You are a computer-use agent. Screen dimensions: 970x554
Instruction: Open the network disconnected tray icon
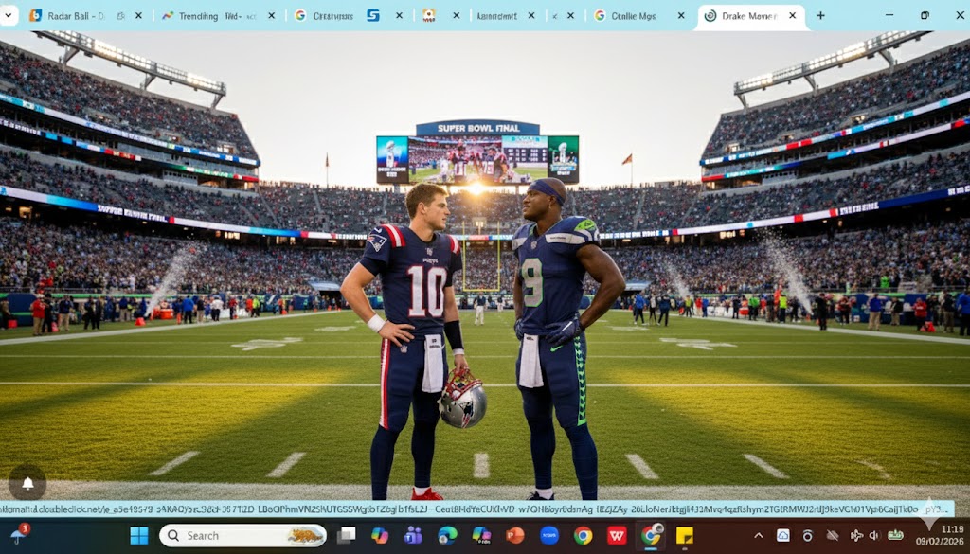click(x=833, y=535)
